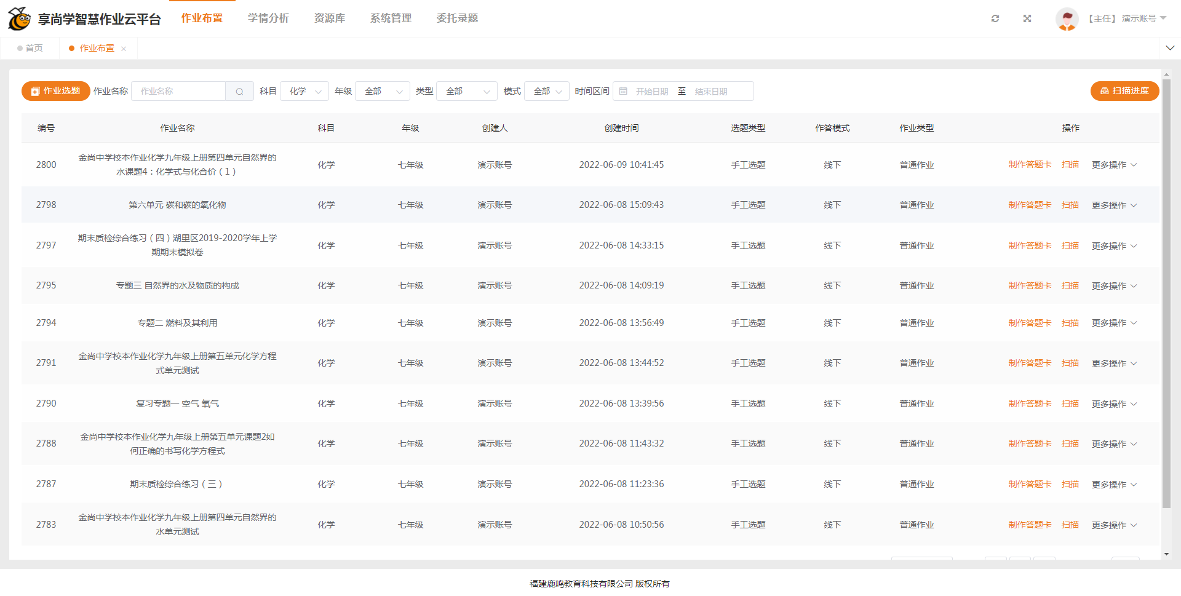Open the 资源库 top menu
Image resolution: width=1181 pixels, height=596 pixels.
coord(330,18)
